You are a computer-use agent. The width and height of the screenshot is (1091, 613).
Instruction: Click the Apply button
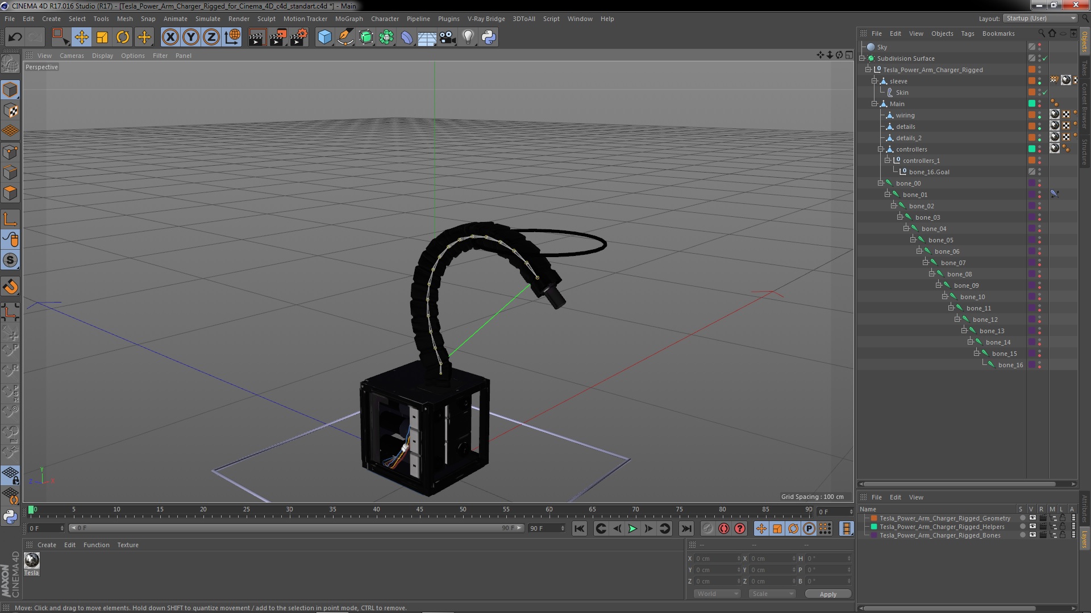point(828,594)
